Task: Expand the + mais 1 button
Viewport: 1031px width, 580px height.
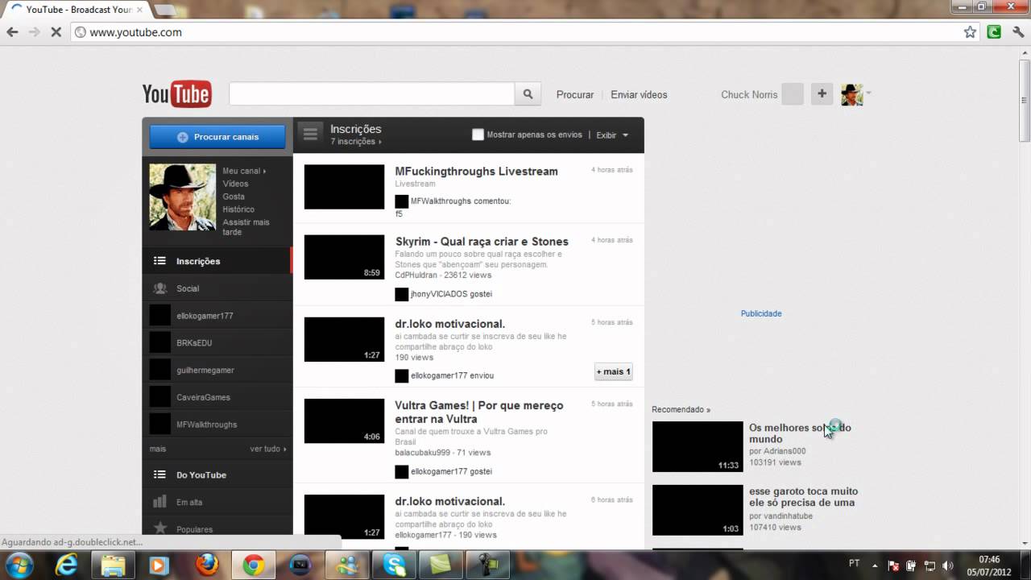Action: pos(613,371)
